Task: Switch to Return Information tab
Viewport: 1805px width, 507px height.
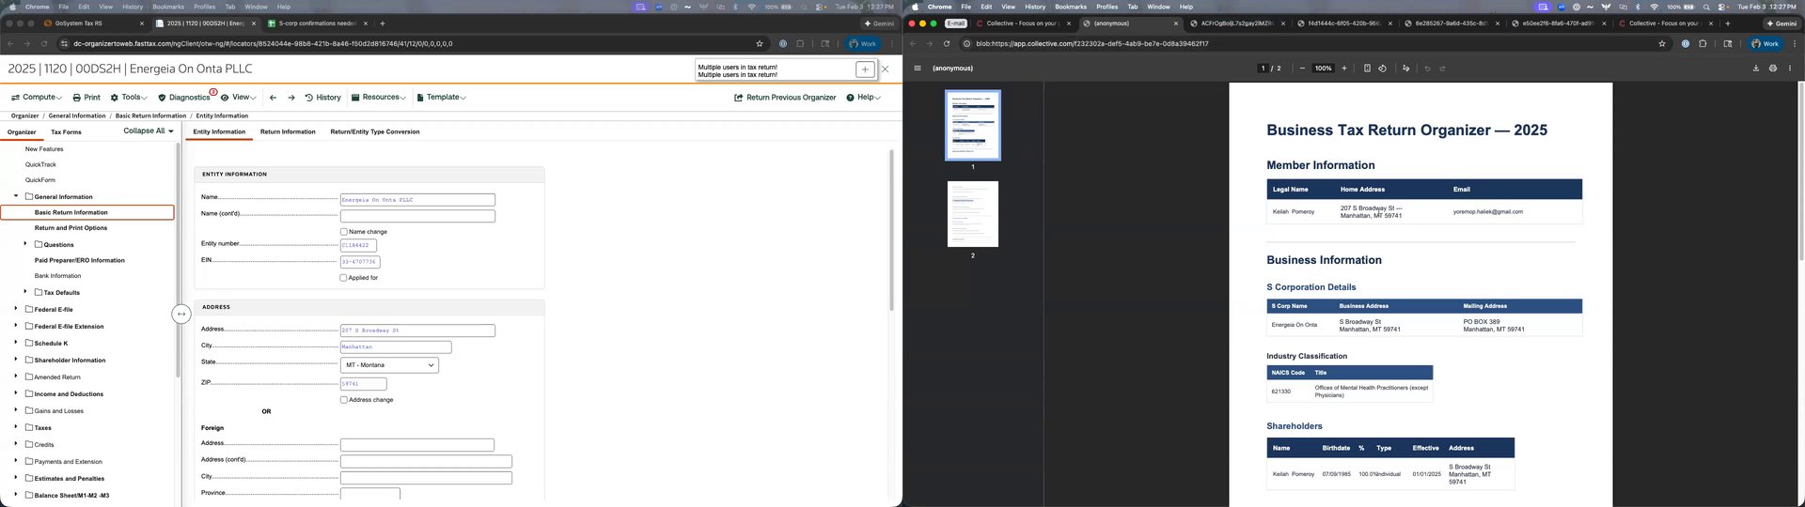Action: click(x=288, y=131)
